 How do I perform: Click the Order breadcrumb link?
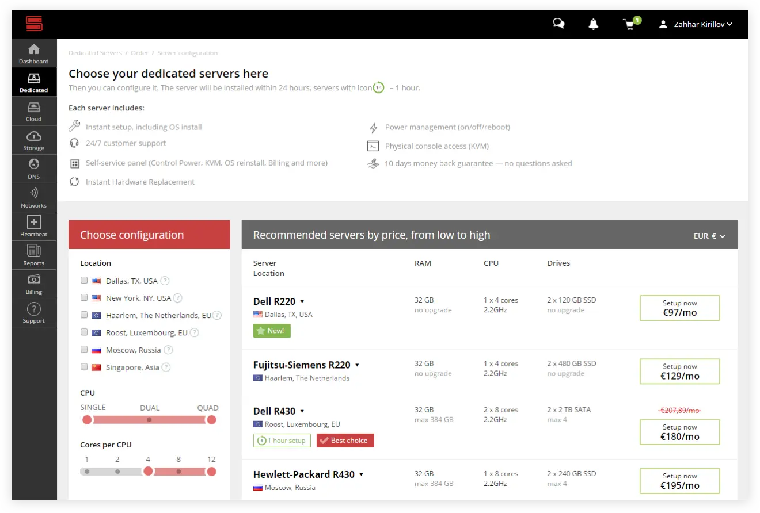(139, 53)
